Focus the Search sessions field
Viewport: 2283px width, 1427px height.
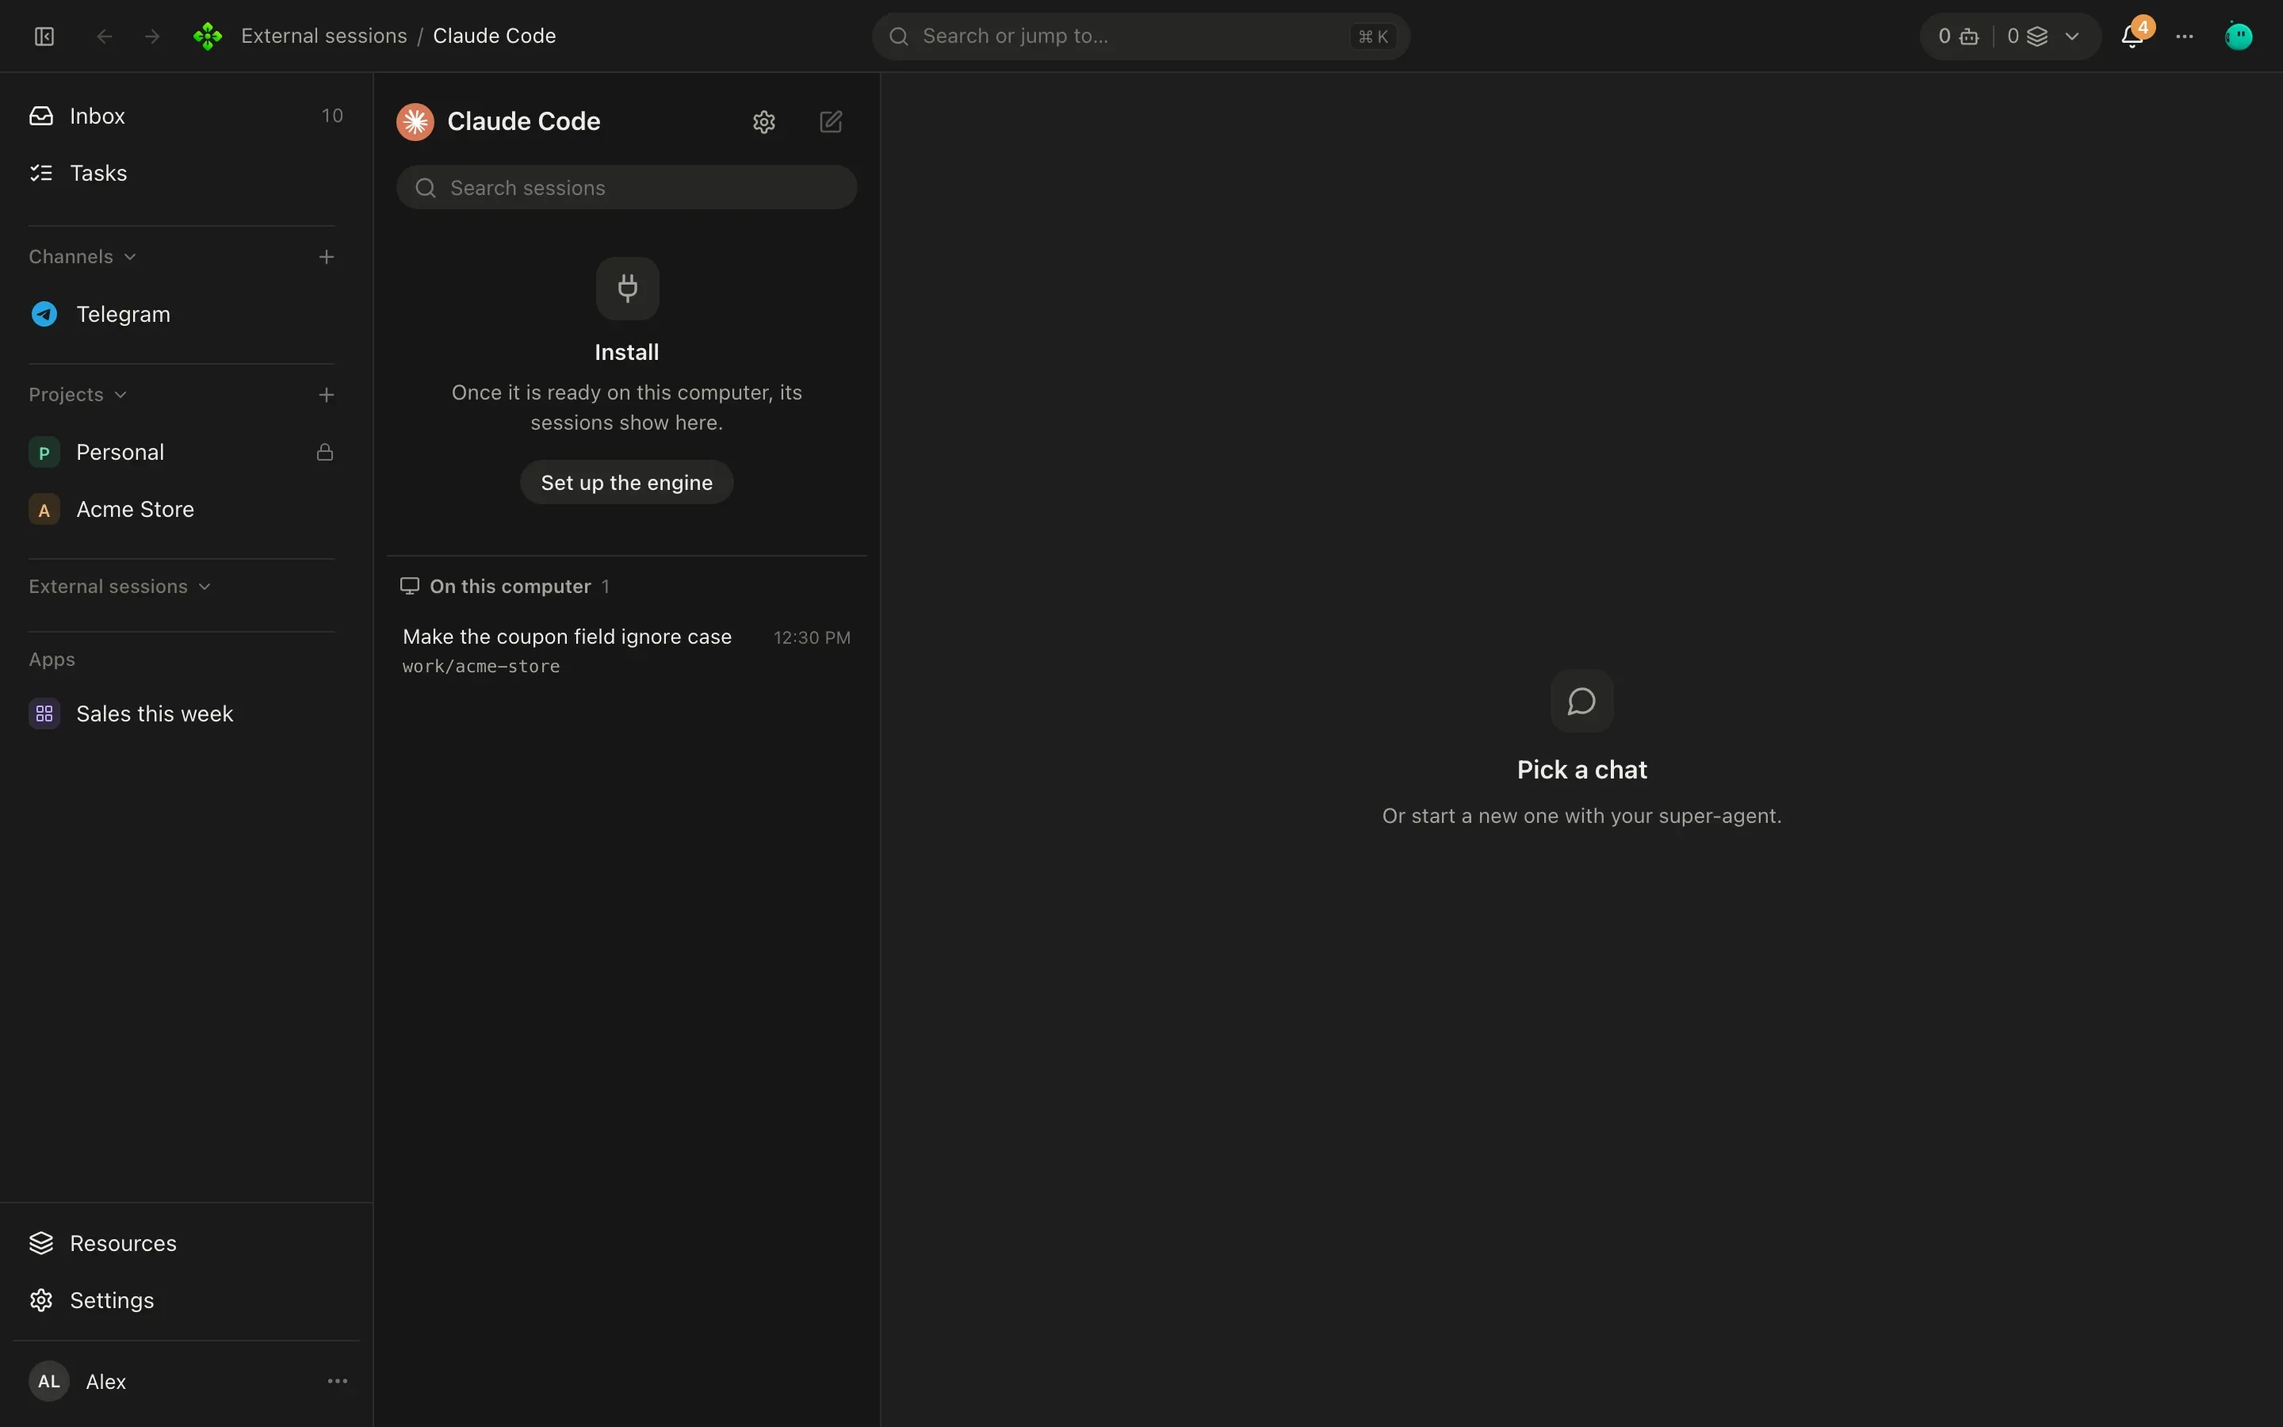click(626, 188)
